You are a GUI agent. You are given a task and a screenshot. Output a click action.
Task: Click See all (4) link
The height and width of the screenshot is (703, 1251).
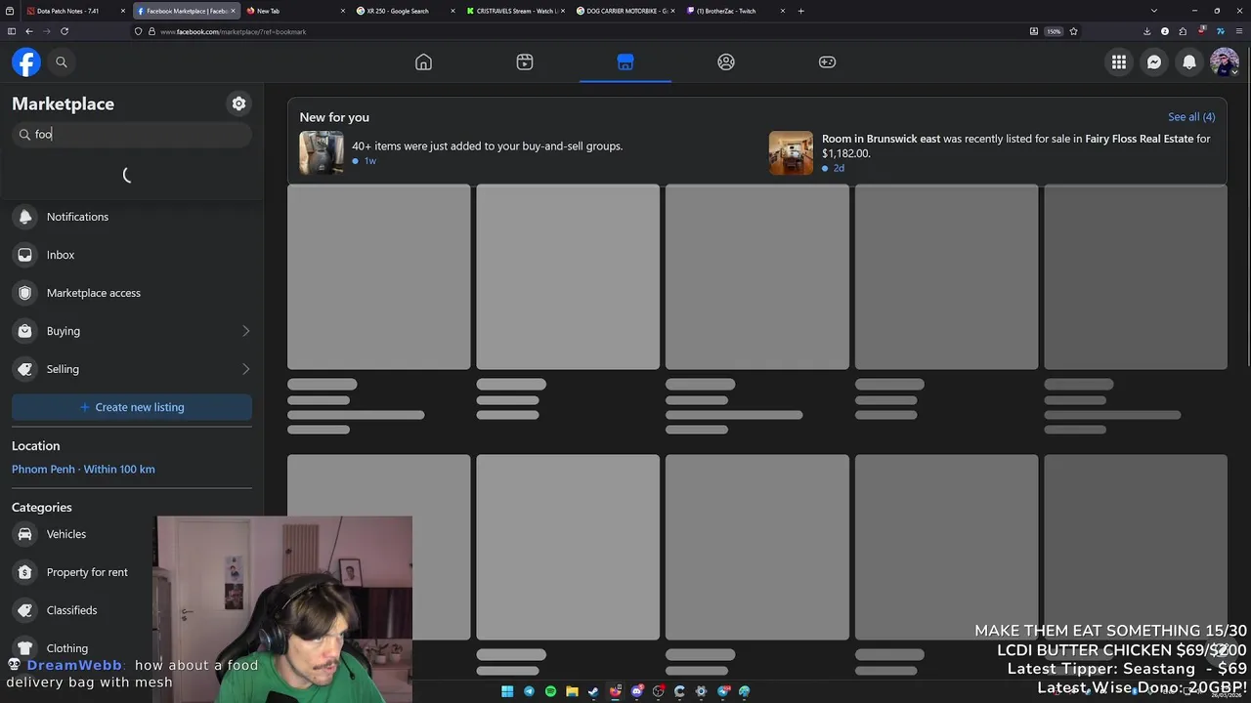1191,117
